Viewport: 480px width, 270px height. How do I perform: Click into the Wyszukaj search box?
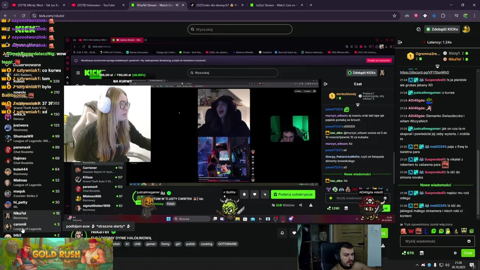pyautogui.click(x=240, y=29)
